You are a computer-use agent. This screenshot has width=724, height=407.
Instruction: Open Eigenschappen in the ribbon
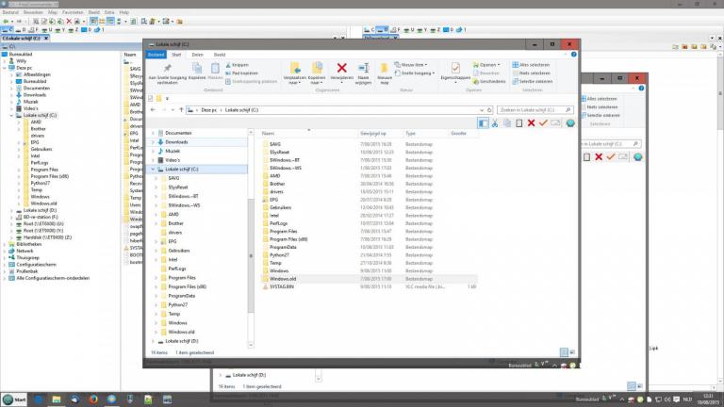(455, 71)
